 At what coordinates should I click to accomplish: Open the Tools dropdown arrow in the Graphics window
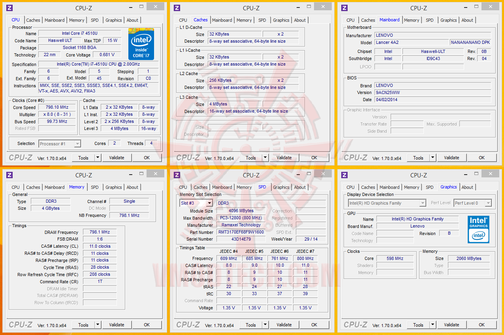tap(433, 325)
